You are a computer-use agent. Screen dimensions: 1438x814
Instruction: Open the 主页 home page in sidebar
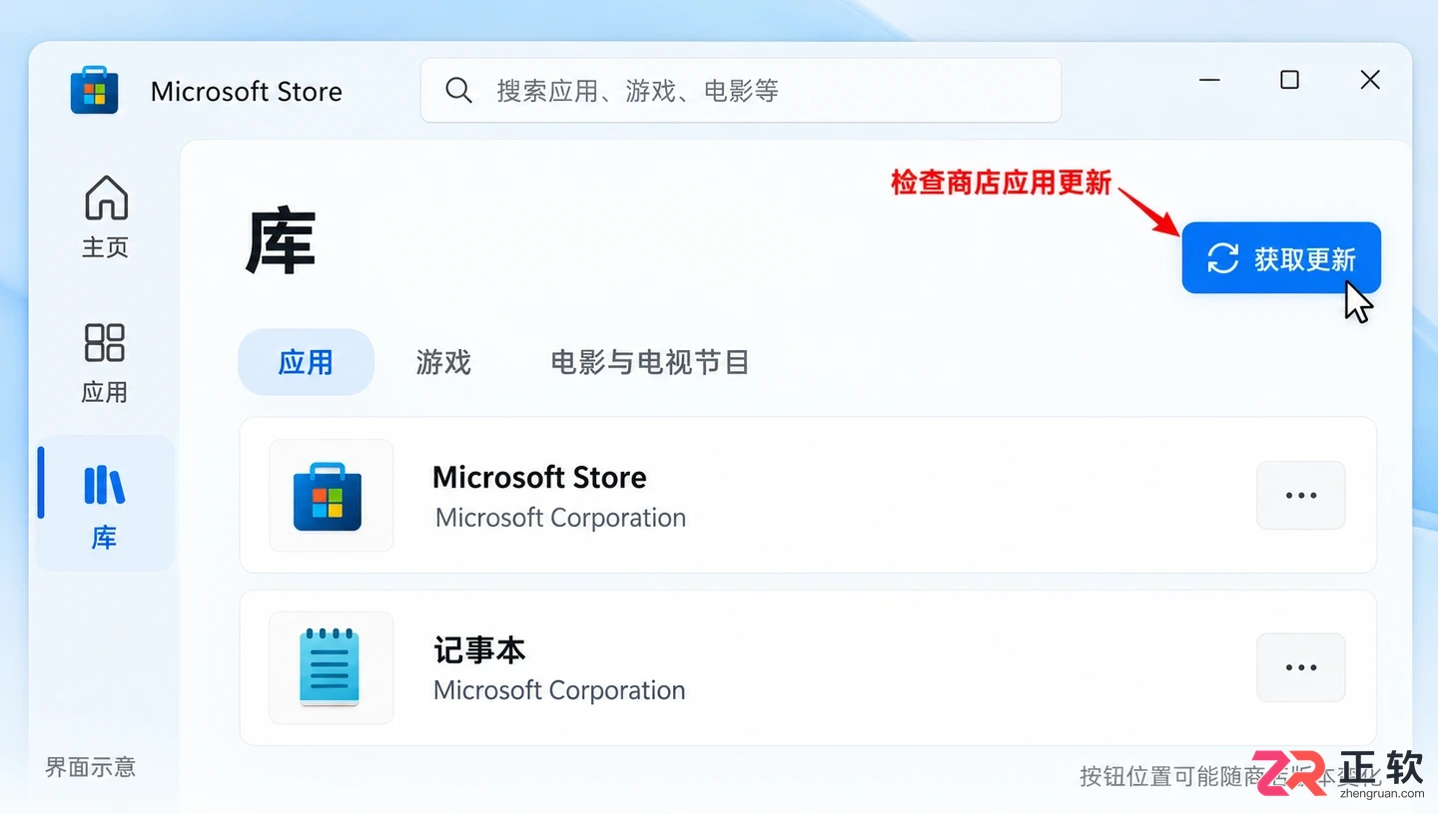(x=105, y=216)
